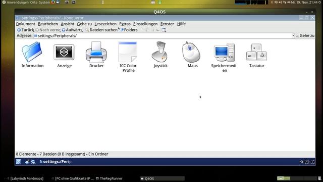323x182 pixels.
Task: Select the Q4OS taskbar window button
Action: tap(163, 178)
